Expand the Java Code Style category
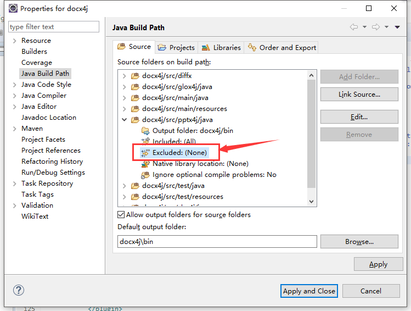This screenshot has width=411, height=311. pos(15,85)
